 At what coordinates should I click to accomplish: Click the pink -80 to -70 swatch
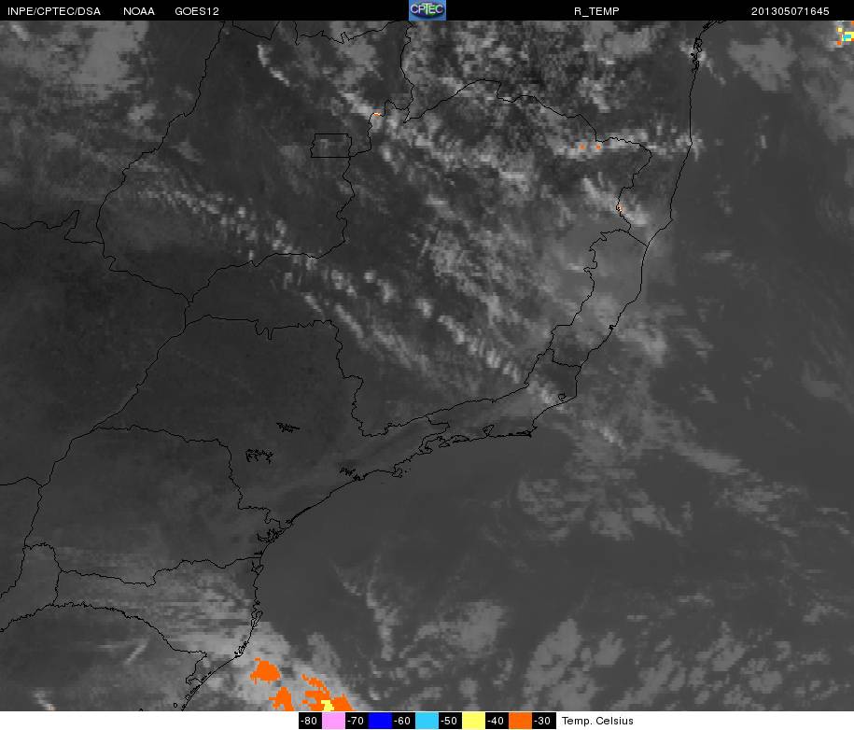point(333,721)
